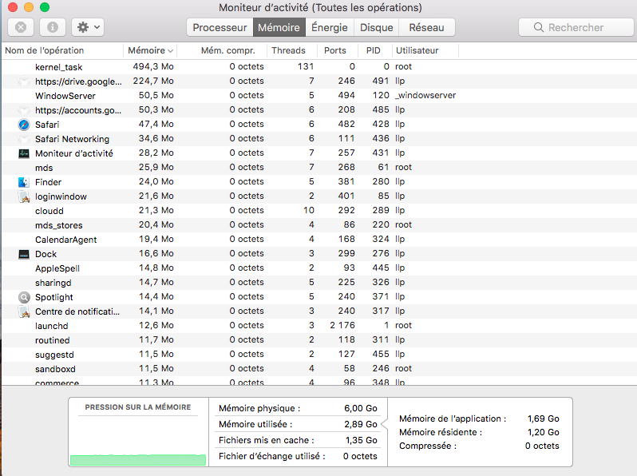Switch to the Processeur tab
Viewport: 637px width, 476px height.
[x=220, y=27]
